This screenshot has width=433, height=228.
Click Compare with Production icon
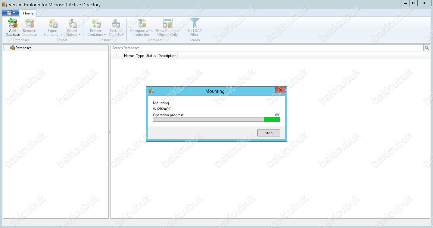pos(142,23)
